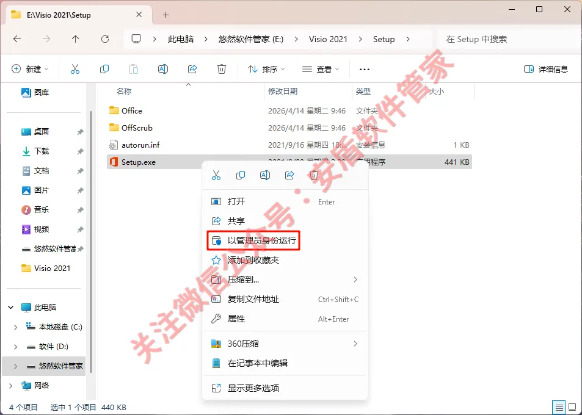The image size is (582, 415).
Task: Choose 以管理员身份运行 in the context menu
Action: coord(285,240)
